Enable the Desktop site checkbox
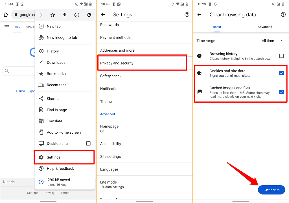Screen dimensions: 289x203 (x=88, y=144)
